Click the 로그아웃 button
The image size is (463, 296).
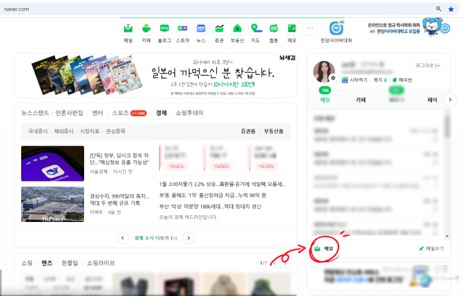[x=427, y=65]
